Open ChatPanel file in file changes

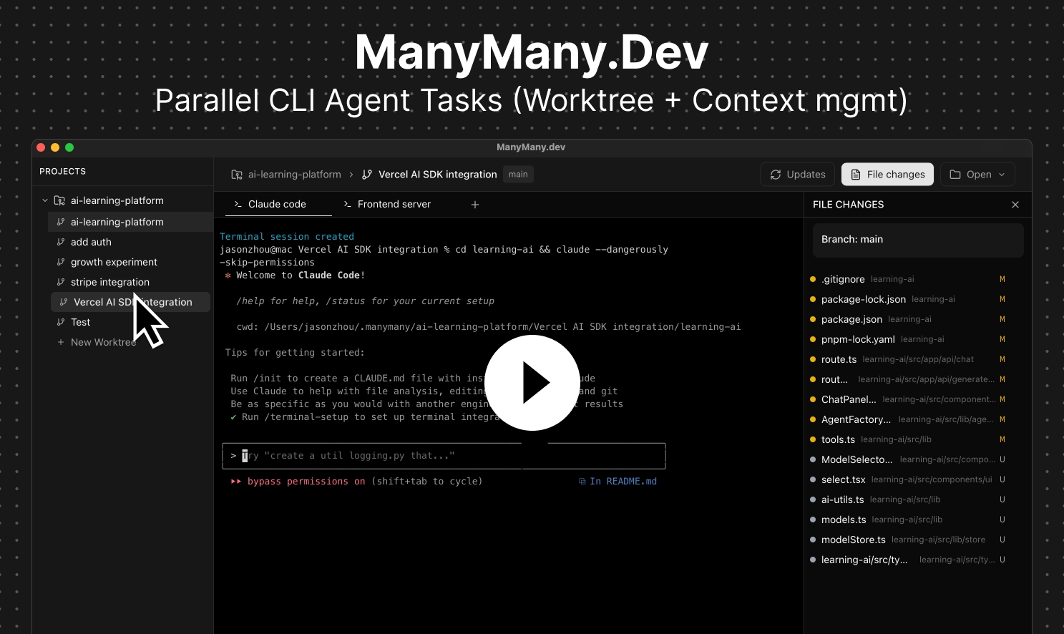(x=909, y=399)
